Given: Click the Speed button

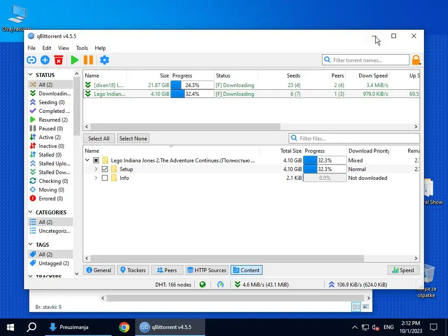Looking at the screenshot, I should pyautogui.click(x=403, y=270).
